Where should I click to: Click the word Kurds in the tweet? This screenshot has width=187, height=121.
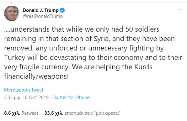[143, 67]
